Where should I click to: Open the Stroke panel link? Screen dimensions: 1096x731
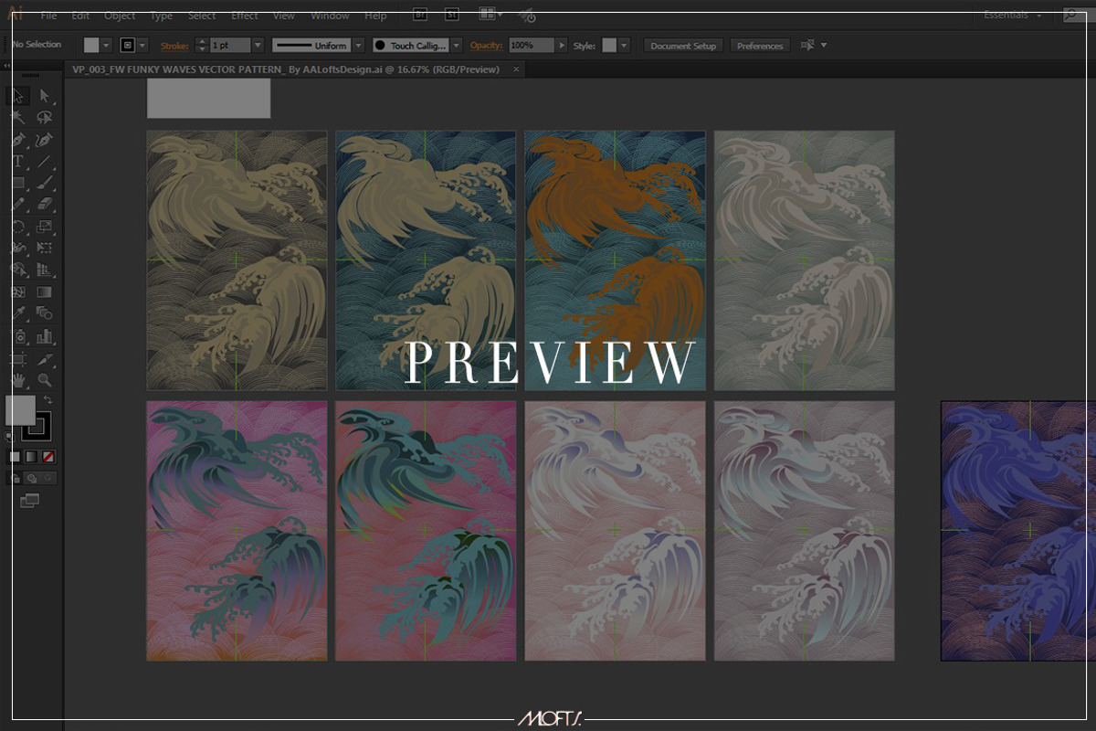[174, 45]
